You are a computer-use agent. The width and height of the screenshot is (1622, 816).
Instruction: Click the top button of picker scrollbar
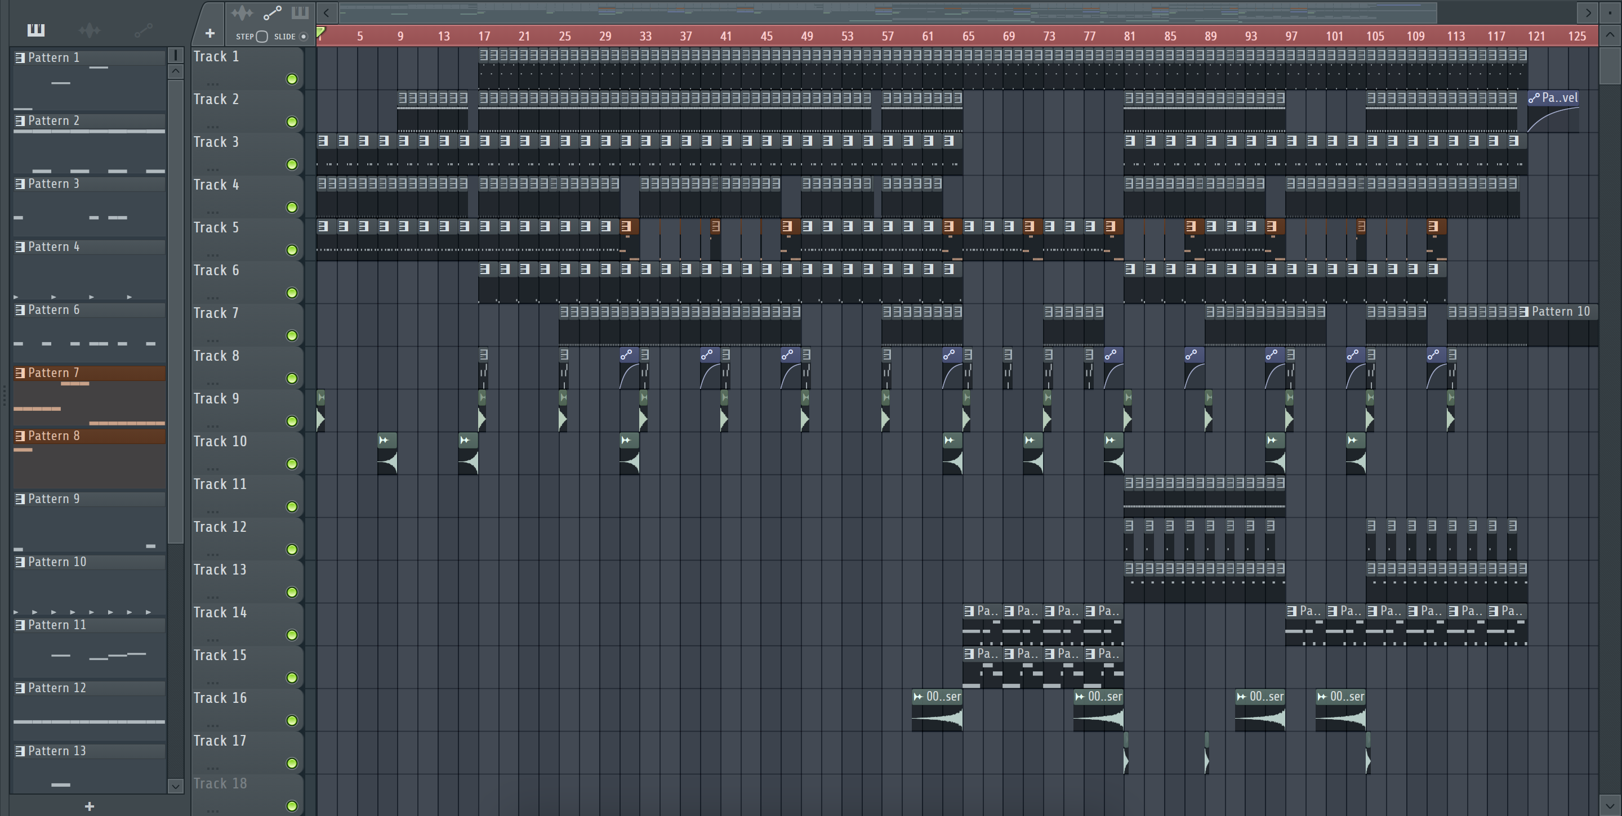click(x=176, y=55)
